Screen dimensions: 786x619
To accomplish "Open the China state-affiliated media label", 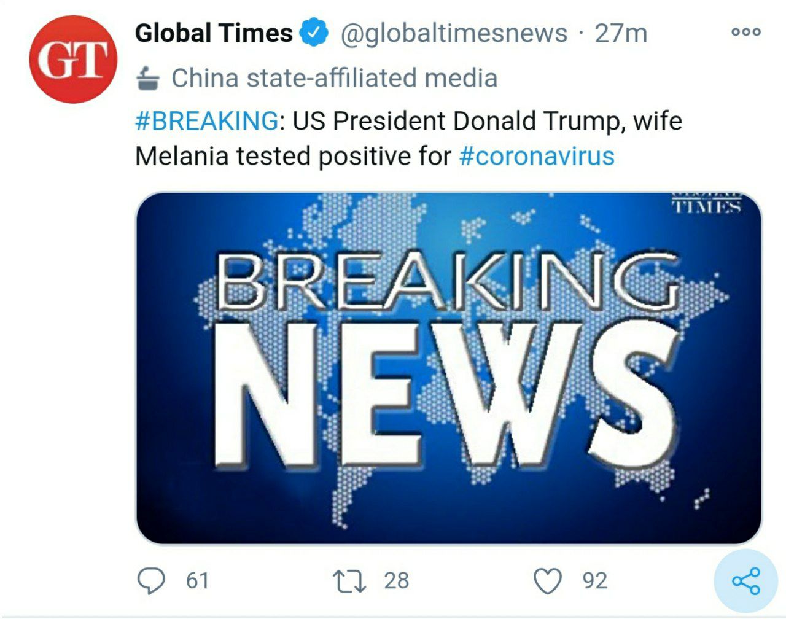I will click(x=334, y=78).
